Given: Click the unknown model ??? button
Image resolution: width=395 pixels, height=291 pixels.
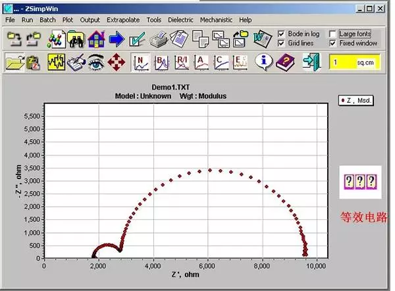Looking at the screenshot, I should pyautogui.click(x=360, y=182).
